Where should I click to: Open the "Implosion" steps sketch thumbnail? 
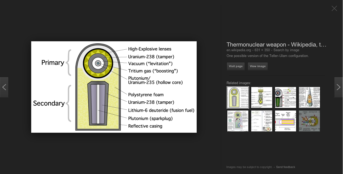[x=261, y=121]
